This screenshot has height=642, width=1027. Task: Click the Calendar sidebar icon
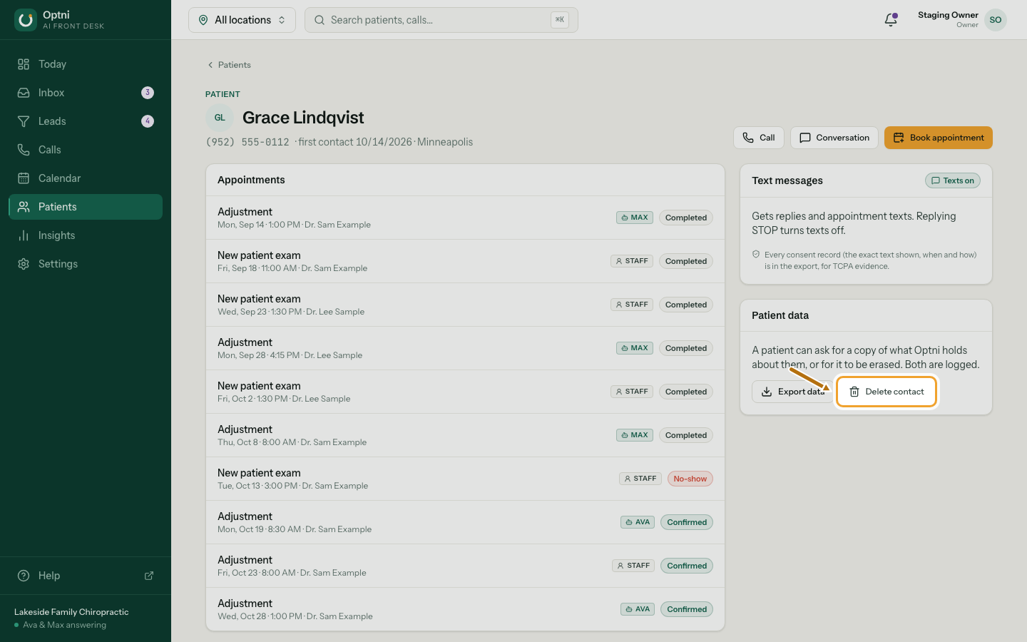point(24,178)
